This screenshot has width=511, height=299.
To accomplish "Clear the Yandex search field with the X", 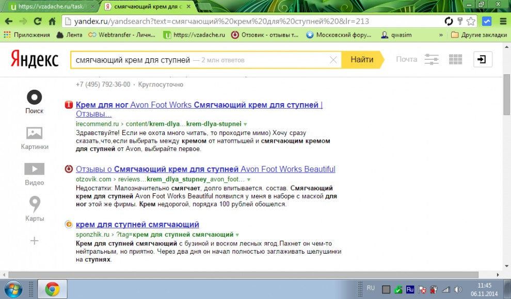I will click(x=333, y=60).
